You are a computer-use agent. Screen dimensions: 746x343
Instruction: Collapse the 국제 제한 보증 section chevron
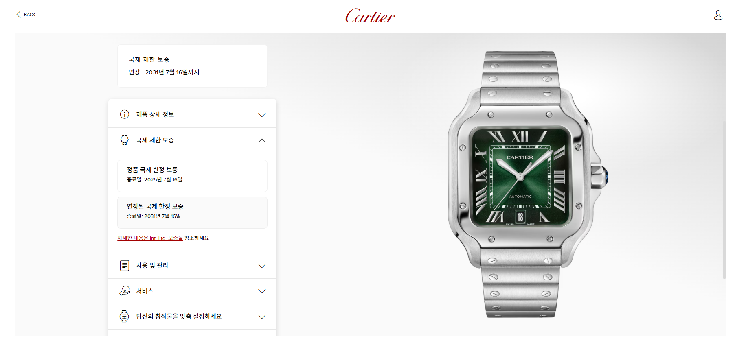pyautogui.click(x=262, y=140)
